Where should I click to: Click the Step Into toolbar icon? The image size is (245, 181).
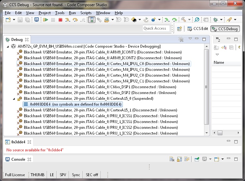(68, 20)
